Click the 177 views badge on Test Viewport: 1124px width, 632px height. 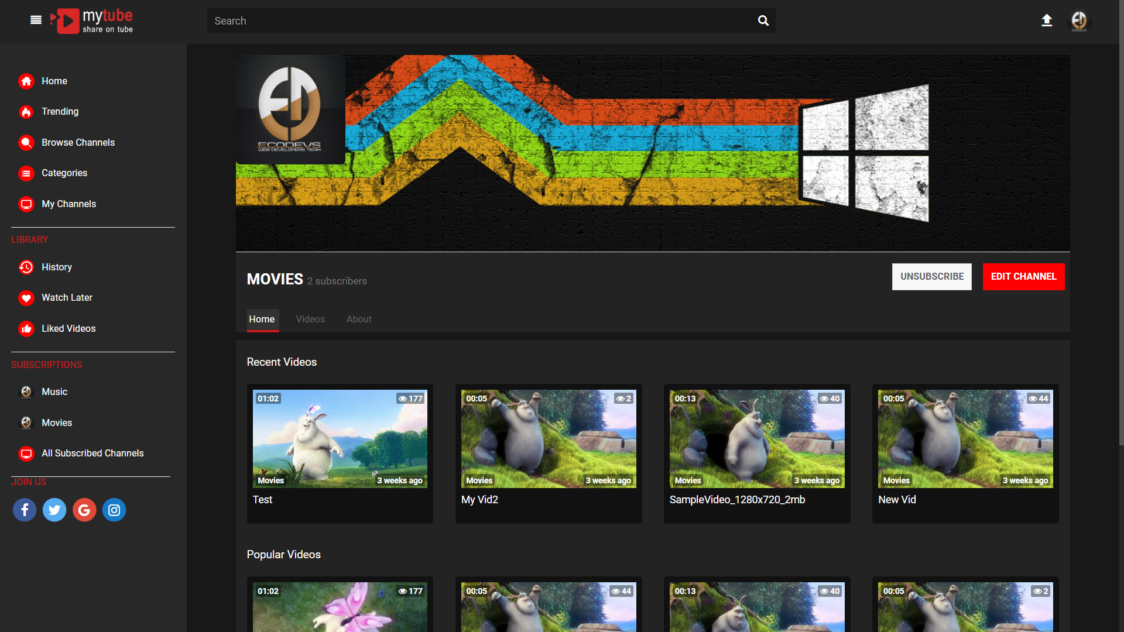pyautogui.click(x=411, y=399)
